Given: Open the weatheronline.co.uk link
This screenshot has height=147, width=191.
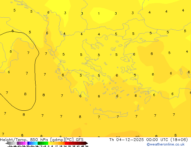Looking at the screenshot, I should 166,144.
